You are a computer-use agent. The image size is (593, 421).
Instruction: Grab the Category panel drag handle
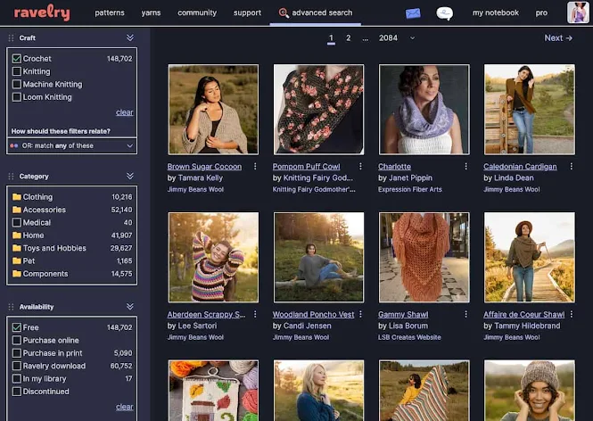click(x=11, y=177)
